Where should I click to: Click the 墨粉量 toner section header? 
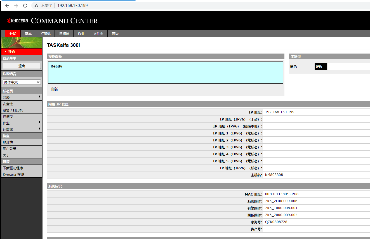click(x=329, y=56)
